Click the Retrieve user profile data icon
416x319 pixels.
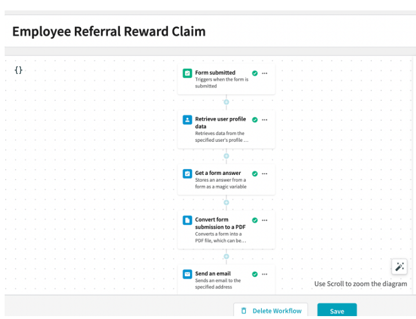[x=187, y=120]
